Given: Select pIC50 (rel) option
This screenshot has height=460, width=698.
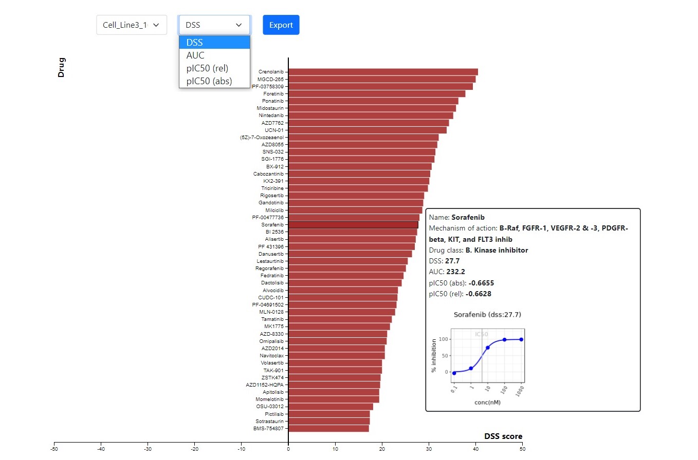Looking at the screenshot, I should tap(214, 68).
